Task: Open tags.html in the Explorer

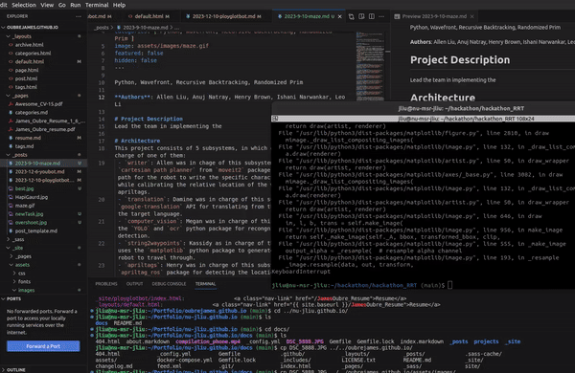Action: (26, 87)
